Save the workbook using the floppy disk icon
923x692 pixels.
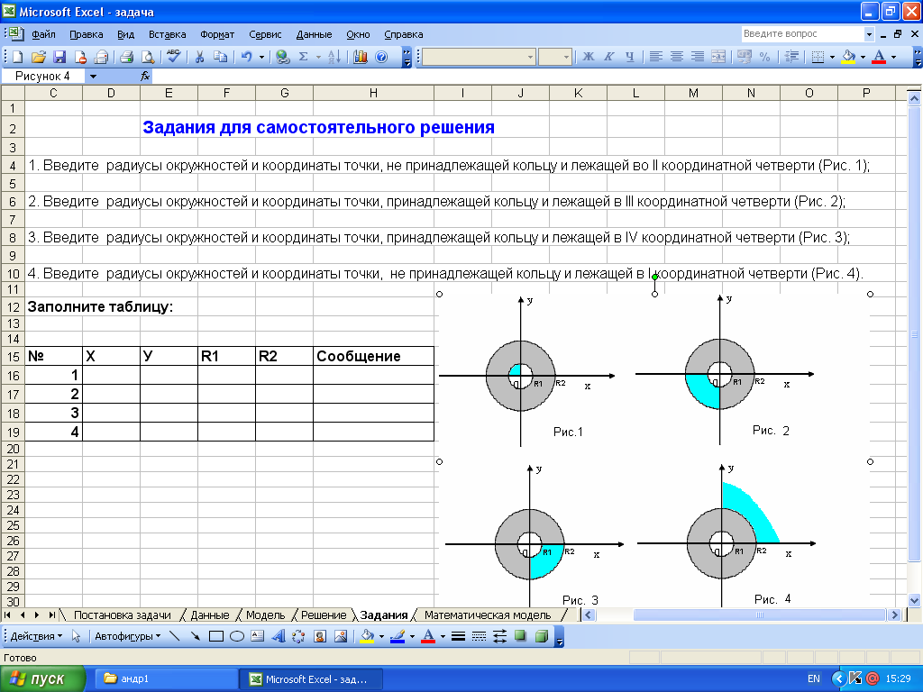tap(59, 57)
